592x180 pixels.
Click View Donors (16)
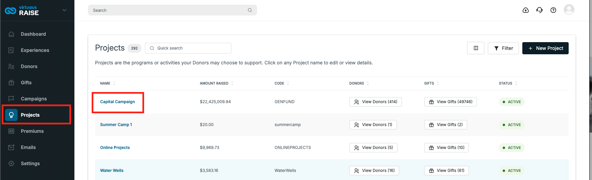tap(374, 171)
